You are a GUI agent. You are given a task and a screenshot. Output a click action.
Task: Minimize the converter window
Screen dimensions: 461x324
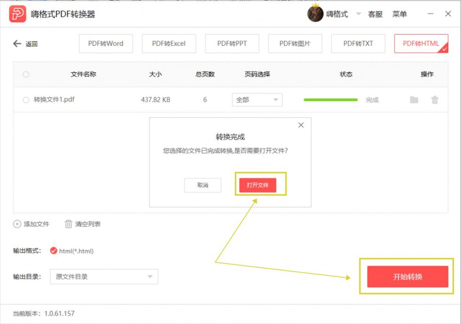click(x=430, y=14)
